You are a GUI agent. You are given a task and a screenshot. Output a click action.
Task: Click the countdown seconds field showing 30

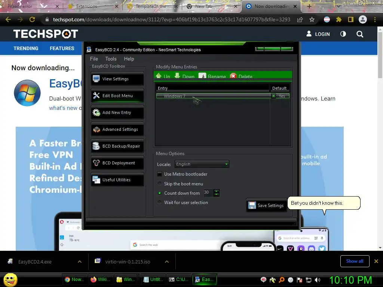tap(208, 192)
